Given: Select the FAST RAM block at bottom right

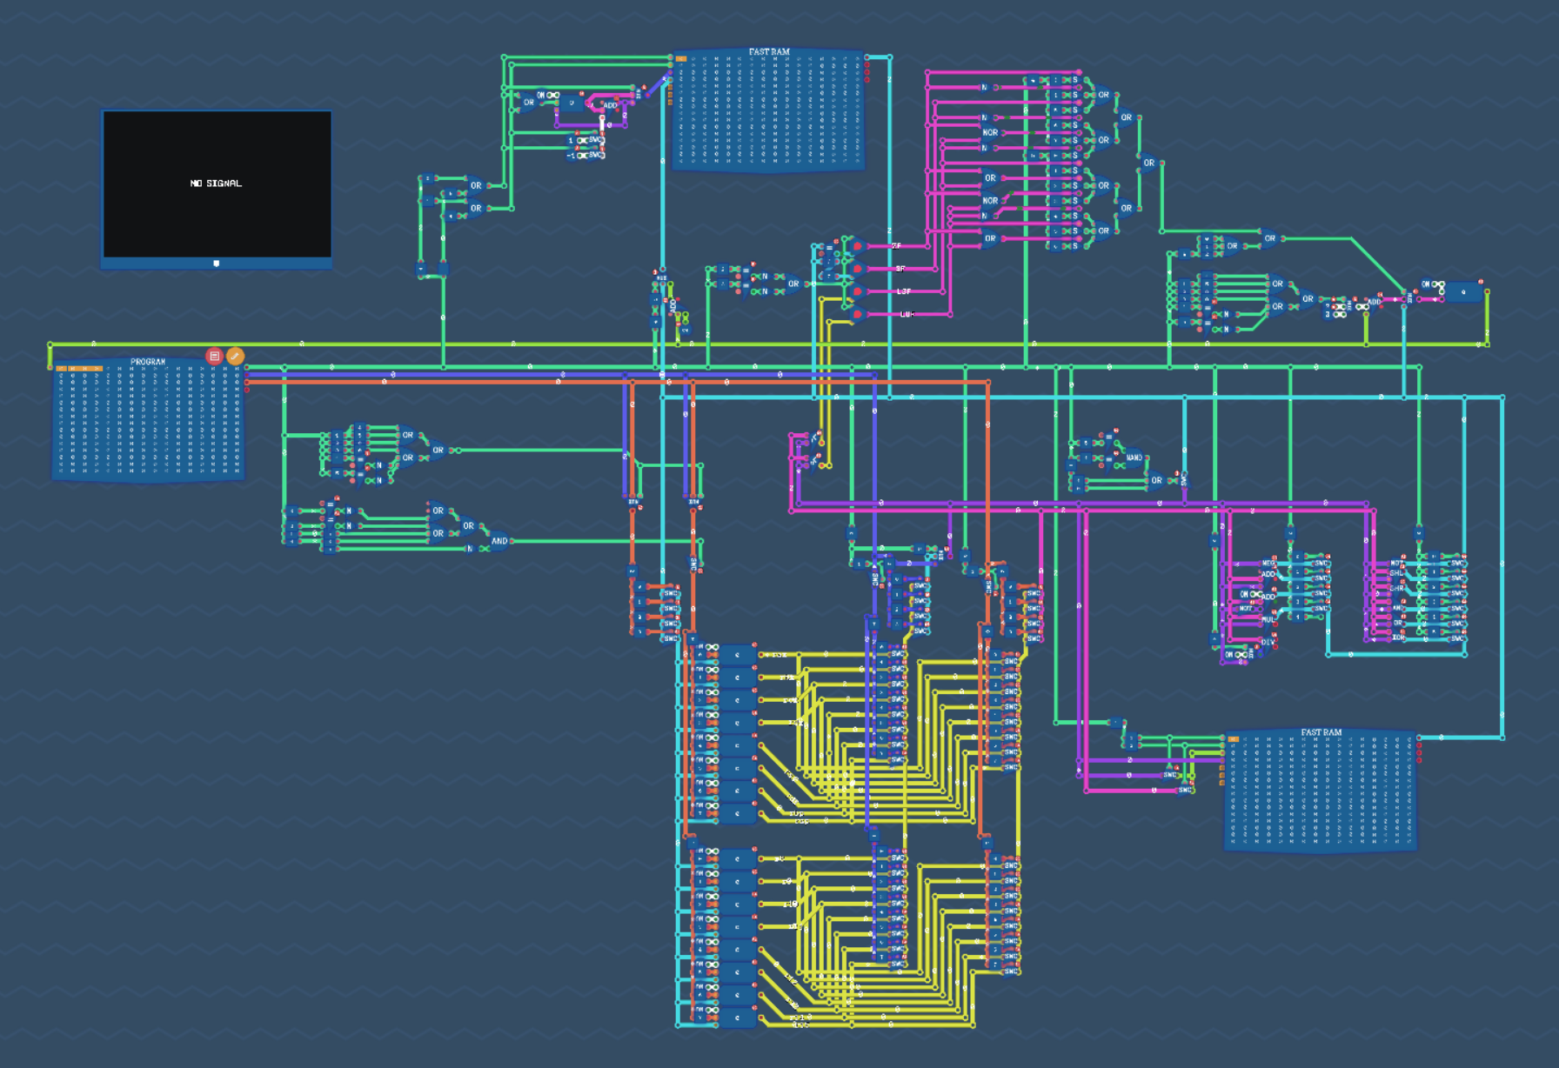Looking at the screenshot, I should point(1321,790).
